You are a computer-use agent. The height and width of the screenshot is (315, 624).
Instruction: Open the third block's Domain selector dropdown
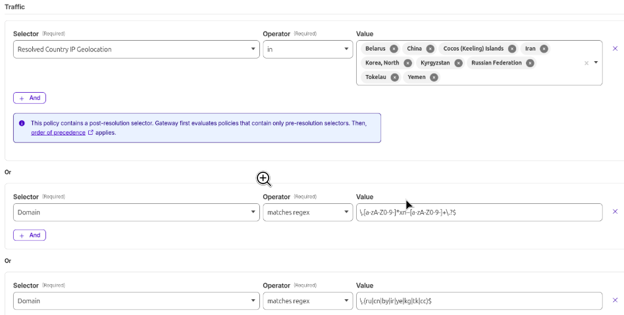pyautogui.click(x=136, y=301)
